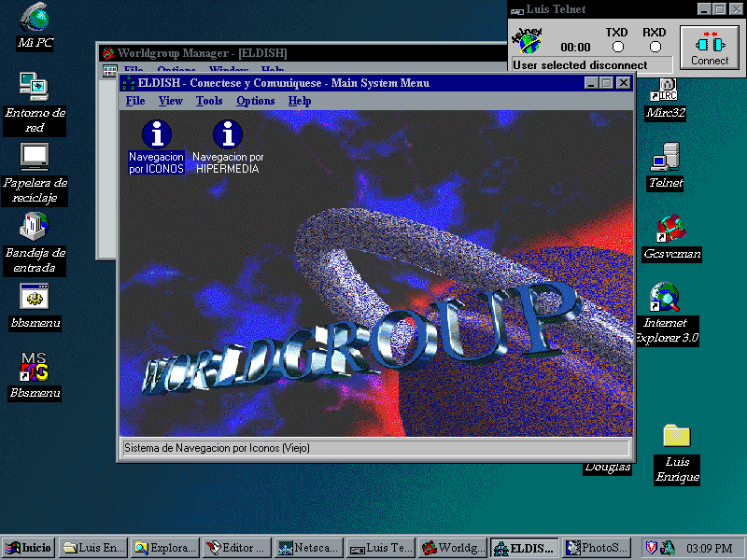Click Worldgroup Manager MDI child menu icon
Screen dimensions: 747x560
pos(110,71)
